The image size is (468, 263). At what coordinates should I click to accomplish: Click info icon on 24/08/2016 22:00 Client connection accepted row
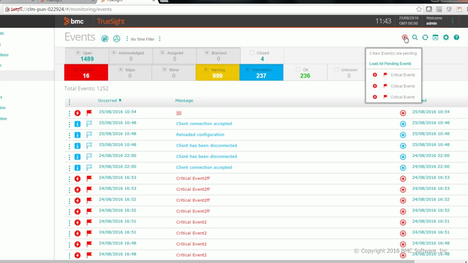[x=78, y=168]
